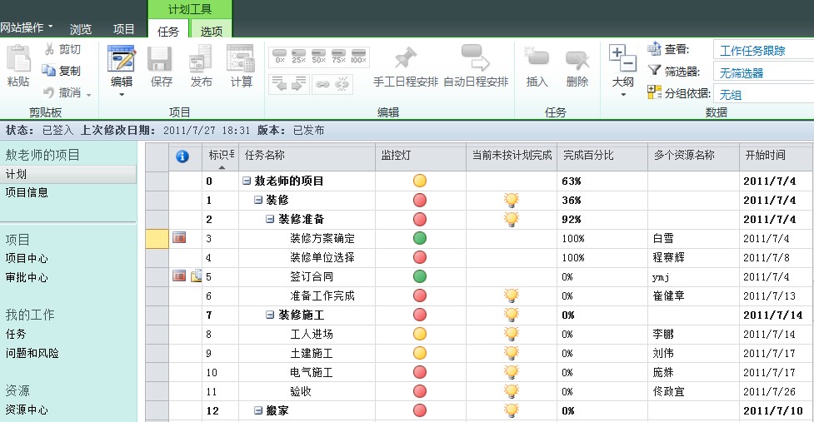Click the Copy (复制) button
The image size is (814, 422).
click(x=63, y=71)
